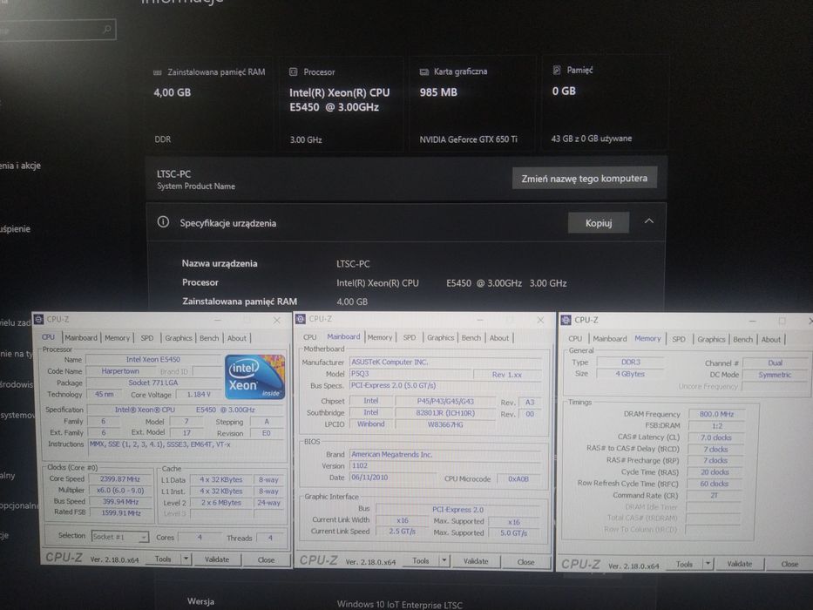Open the Tools dropdown arrow in the Mainboard window
The width and height of the screenshot is (813, 610).
click(x=444, y=560)
